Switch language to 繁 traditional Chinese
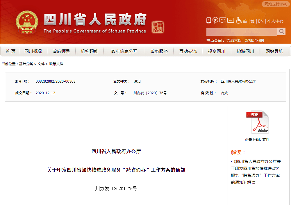Viewport: 291px width, 205px height. 252,21
